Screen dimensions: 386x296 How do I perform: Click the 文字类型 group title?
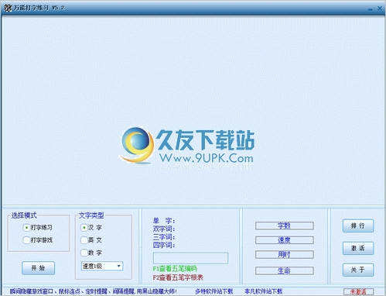(x=91, y=215)
